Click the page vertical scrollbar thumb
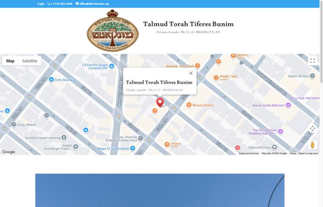This screenshot has width=323, height=207. (321, 41)
